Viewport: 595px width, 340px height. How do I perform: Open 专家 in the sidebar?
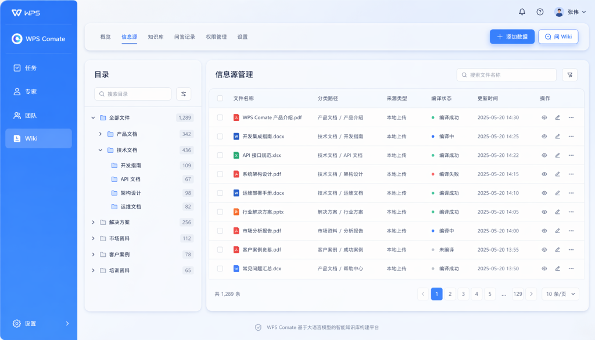[38, 91]
